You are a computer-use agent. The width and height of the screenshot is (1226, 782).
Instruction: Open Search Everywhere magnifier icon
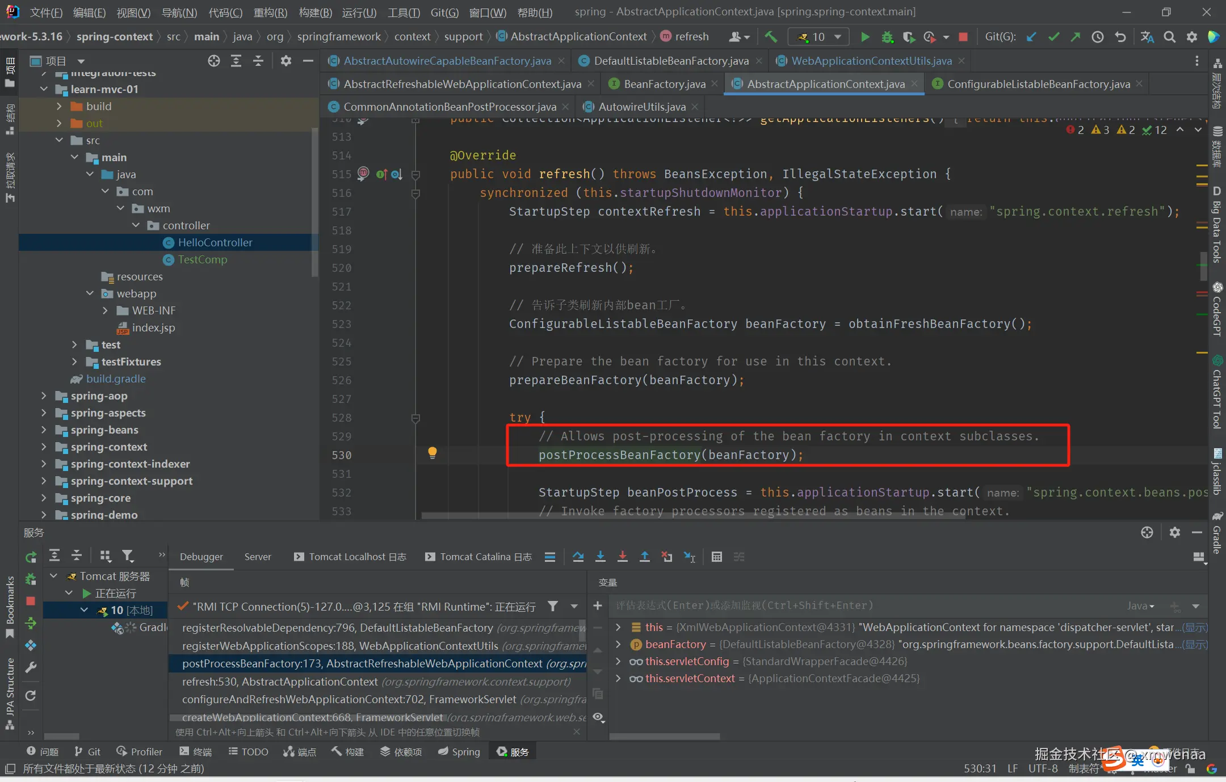pos(1169,37)
